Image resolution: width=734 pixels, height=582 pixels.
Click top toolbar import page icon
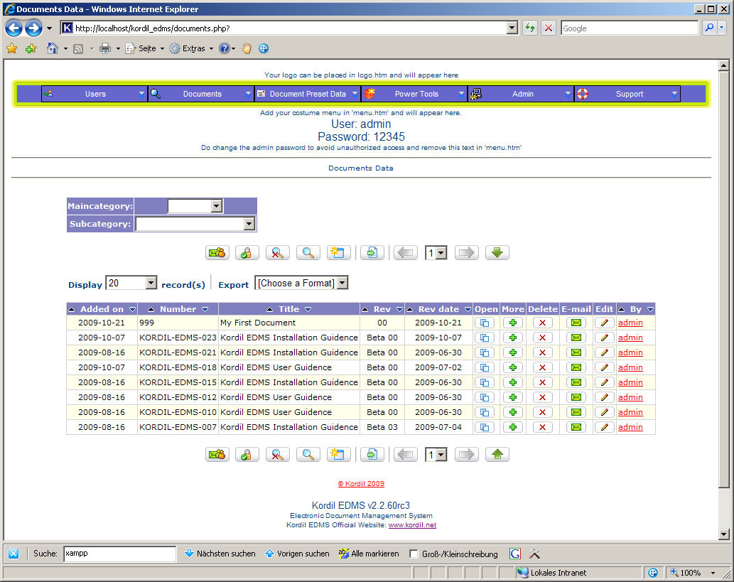click(372, 253)
